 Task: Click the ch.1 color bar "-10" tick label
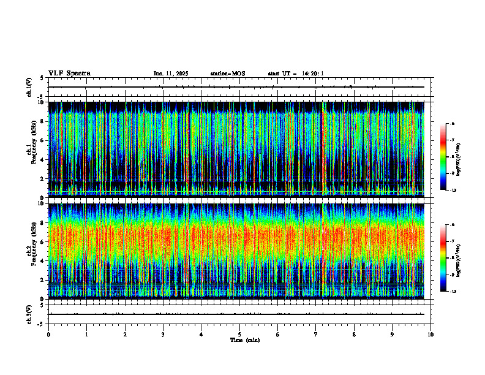453,191
